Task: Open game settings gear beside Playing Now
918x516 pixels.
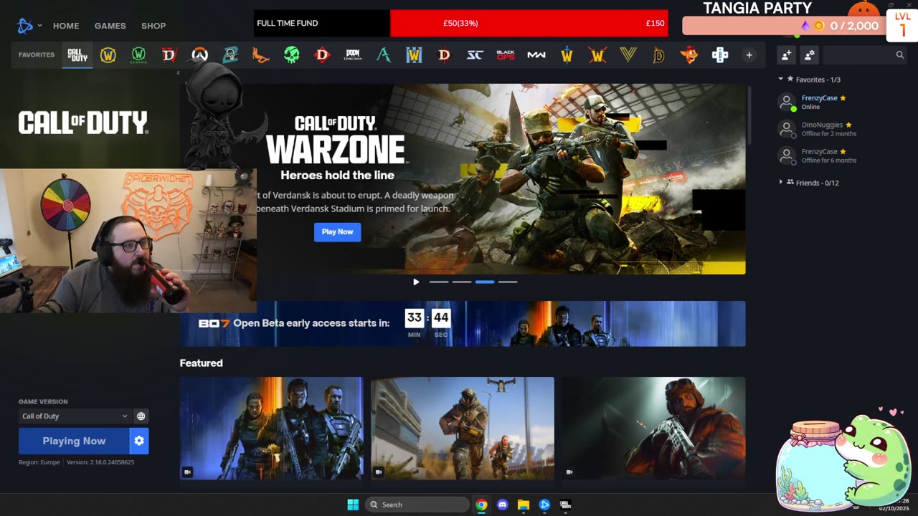Action: (x=139, y=441)
